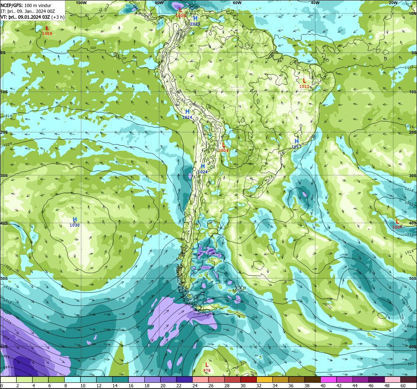Click the '(+3 h)' forecast offset label
The width and height of the screenshot is (417, 389).
(x=58, y=17)
